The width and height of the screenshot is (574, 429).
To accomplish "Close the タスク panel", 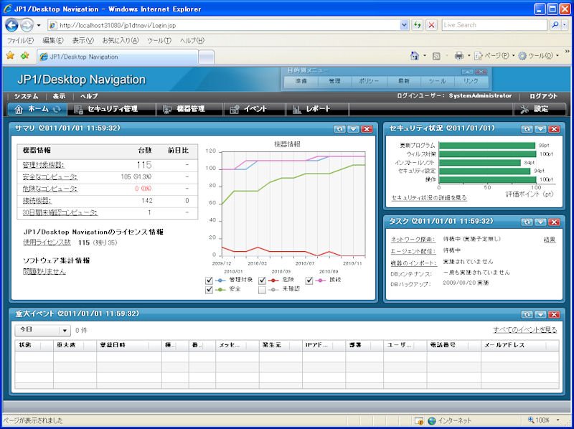I will tap(554, 222).
